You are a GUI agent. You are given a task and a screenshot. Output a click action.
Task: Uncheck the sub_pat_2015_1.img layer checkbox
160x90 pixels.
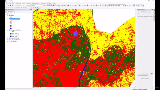[x=9, y=19]
